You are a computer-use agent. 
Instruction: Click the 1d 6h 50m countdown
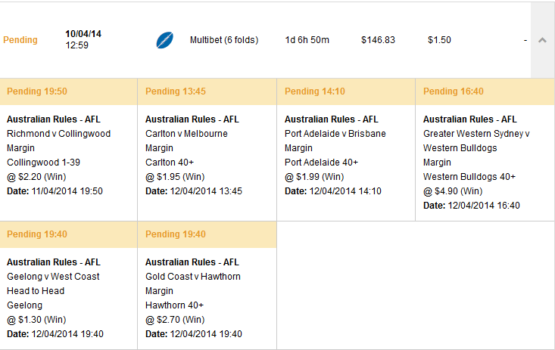click(x=307, y=40)
